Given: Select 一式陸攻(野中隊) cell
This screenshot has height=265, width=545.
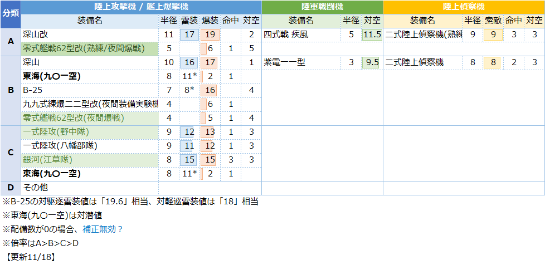Looking at the screenshot, I should click(x=90, y=131).
